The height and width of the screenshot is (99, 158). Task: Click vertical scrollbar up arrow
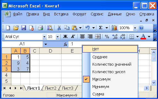point(154,53)
